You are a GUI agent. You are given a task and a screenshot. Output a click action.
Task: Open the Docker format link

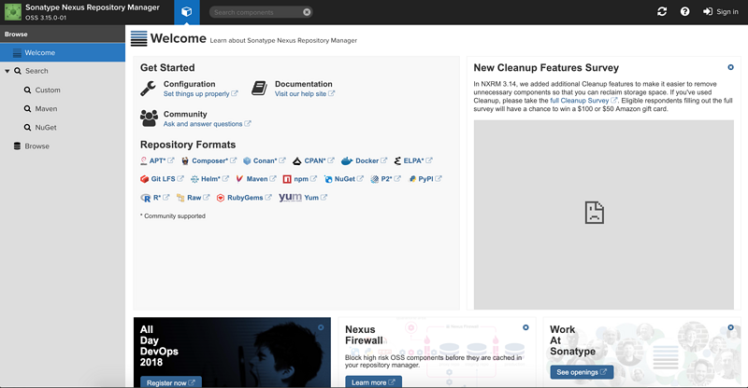(x=371, y=161)
